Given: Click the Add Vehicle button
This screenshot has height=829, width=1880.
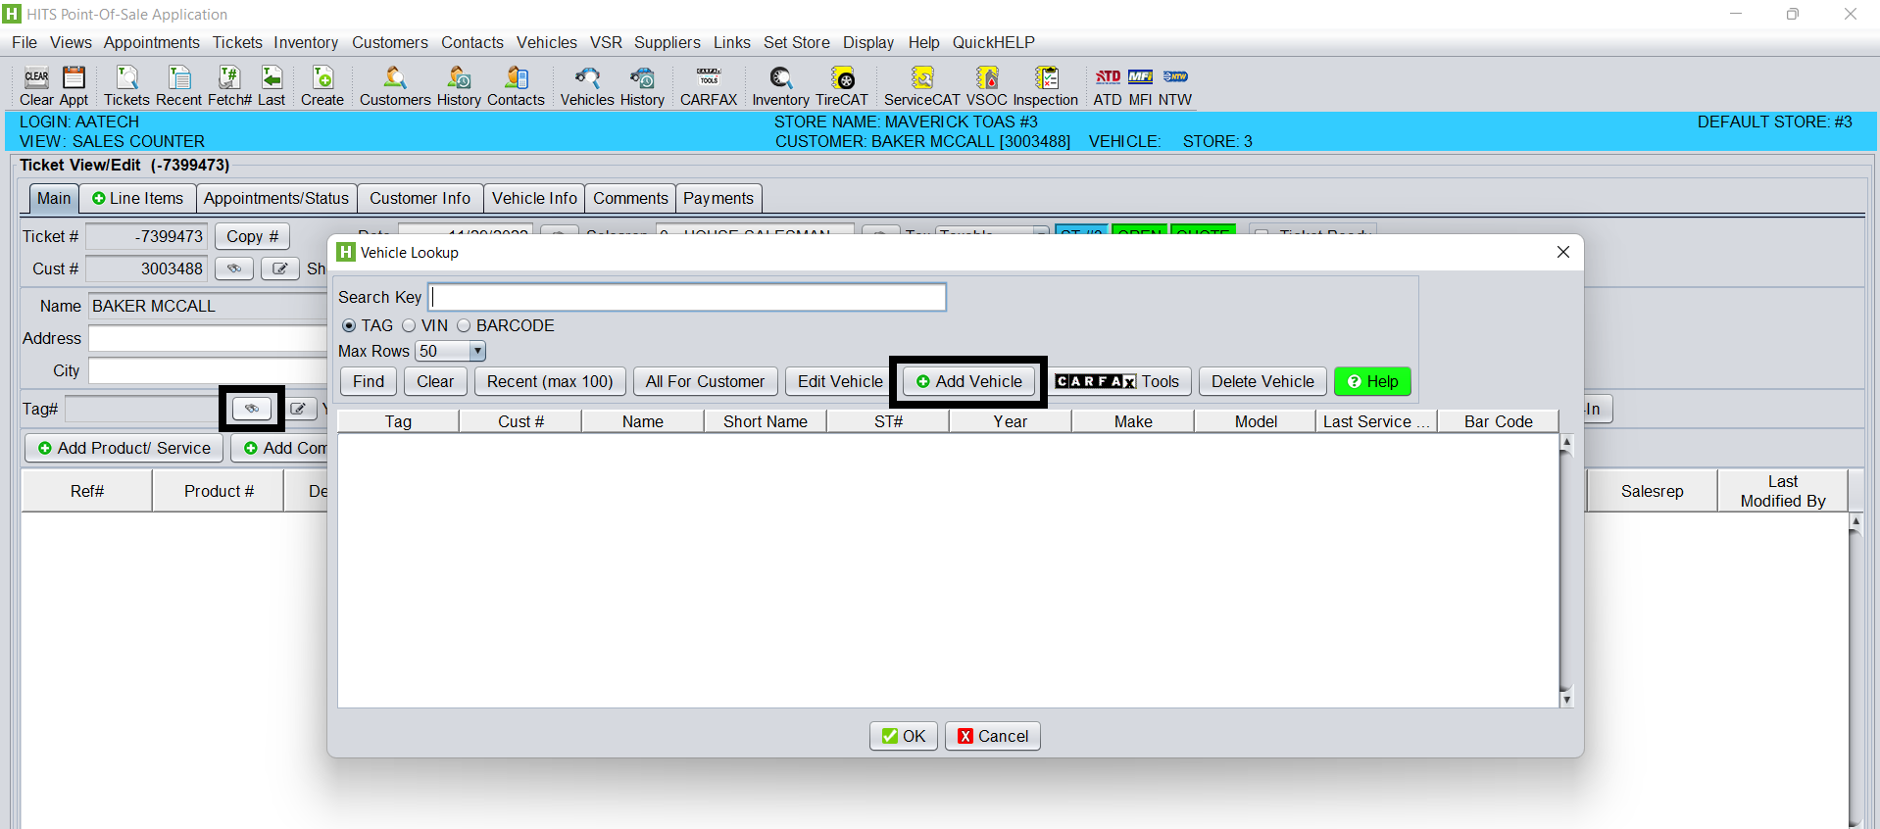Looking at the screenshot, I should [968, 381].
